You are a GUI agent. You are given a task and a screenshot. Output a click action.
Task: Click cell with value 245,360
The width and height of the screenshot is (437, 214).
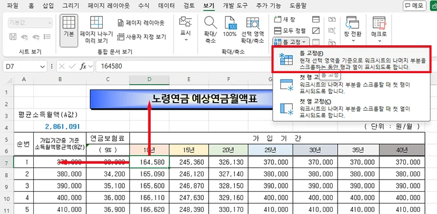click(189, 162)
